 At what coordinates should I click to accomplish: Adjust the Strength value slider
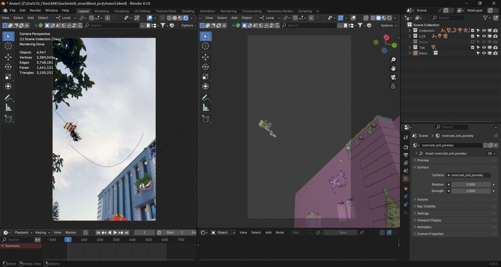[471, 191]
